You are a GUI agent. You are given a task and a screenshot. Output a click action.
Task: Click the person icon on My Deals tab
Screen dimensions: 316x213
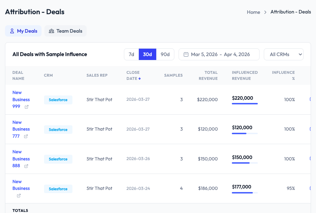pyautogui.click(x=12, y=31)
